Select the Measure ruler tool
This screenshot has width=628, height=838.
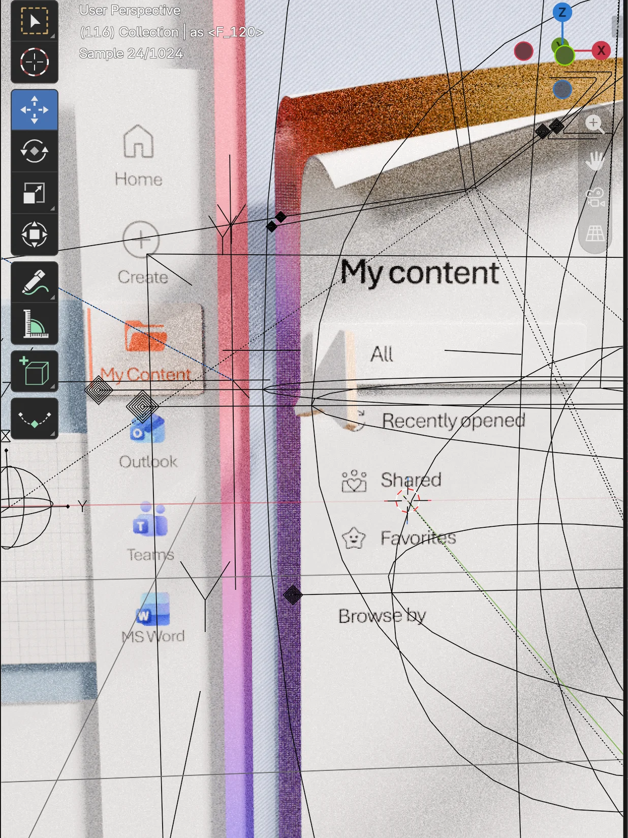(34, 324)
